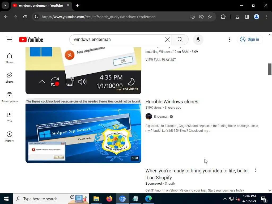Viewport: 272px width, 204px height.
Task: Click the scroll-down arrow of the page scrollbar
Action: tap(270, 191)
